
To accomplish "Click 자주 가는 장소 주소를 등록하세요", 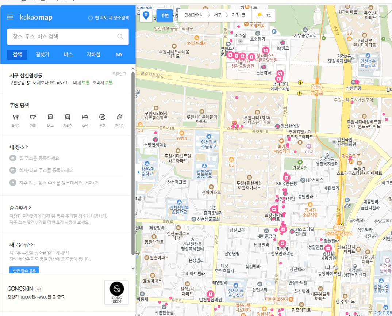I will 59,183.
